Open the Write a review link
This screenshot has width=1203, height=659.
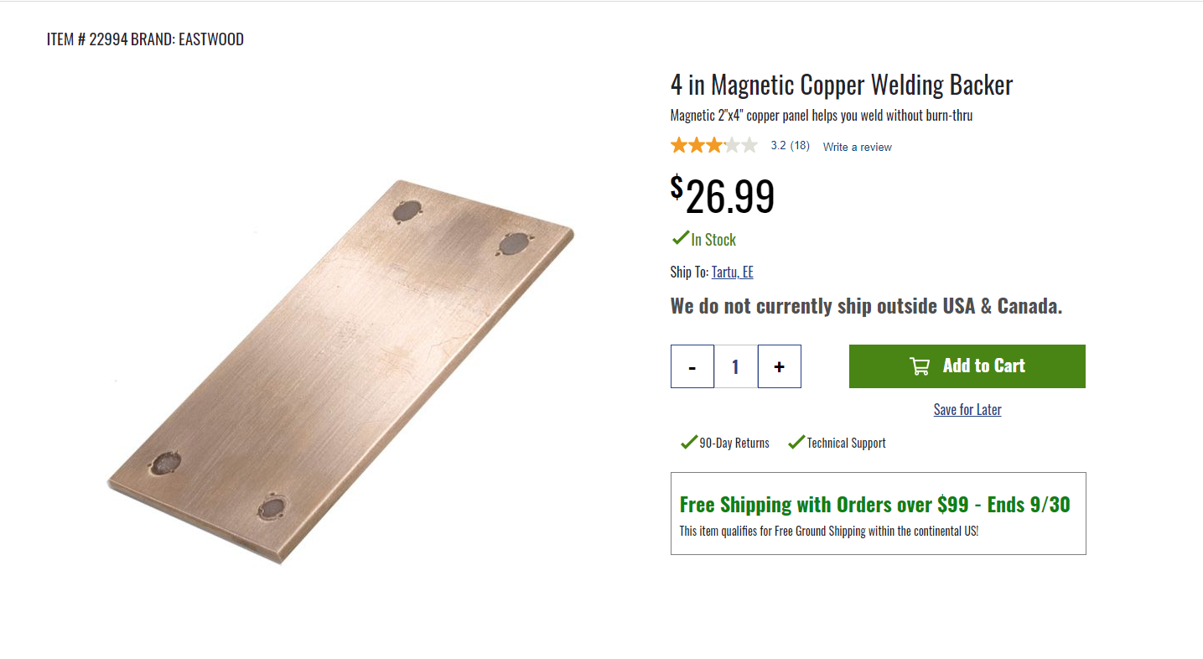click(x=857, y=147)
